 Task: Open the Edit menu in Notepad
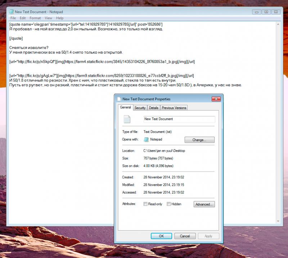(x=23, y=18)
